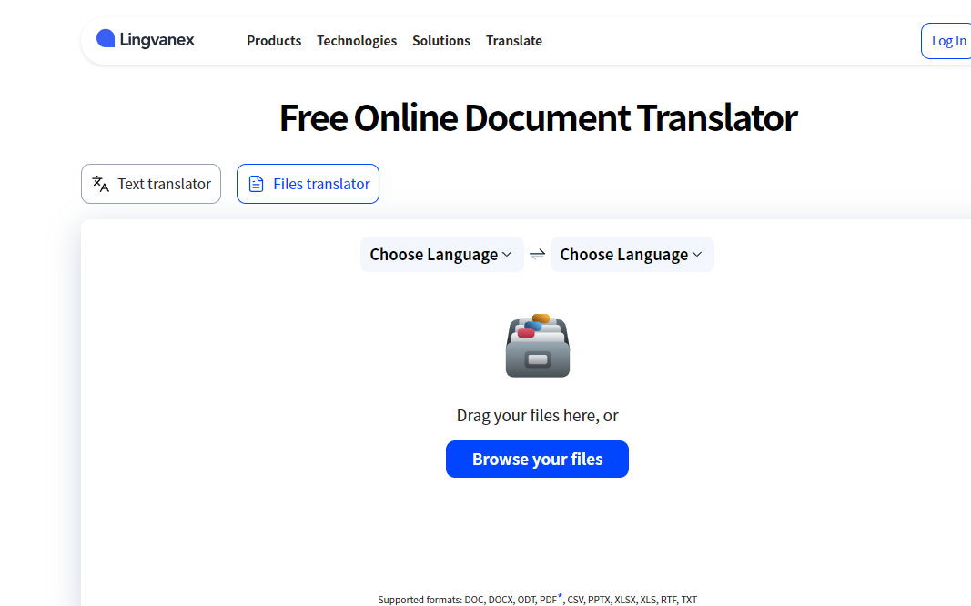Click the Browse your files button

tap(537, 460)
